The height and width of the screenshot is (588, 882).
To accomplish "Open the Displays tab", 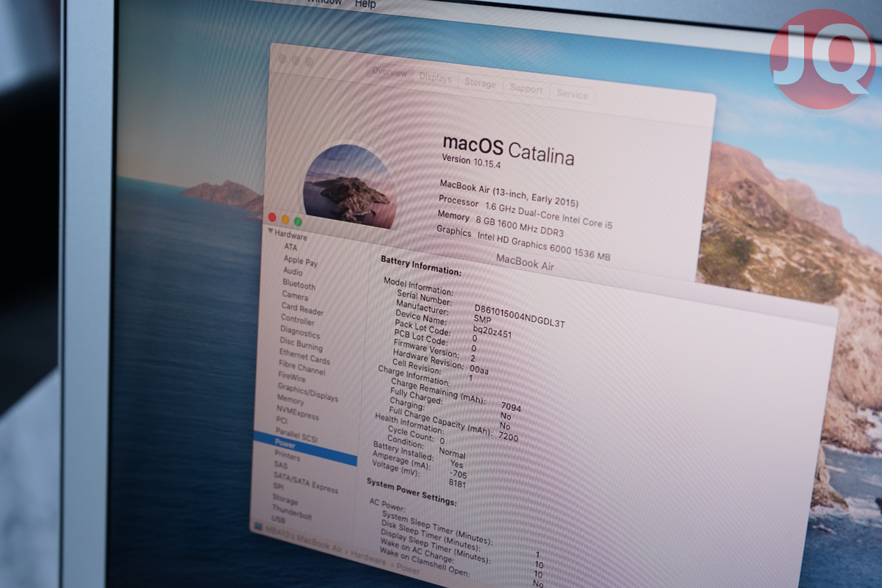I will [436, 77].
